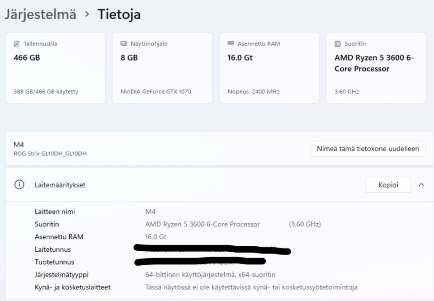Go back to Järjestelmä breadcrumb
The image size is (434, 301).
click(x=40, y=14)
